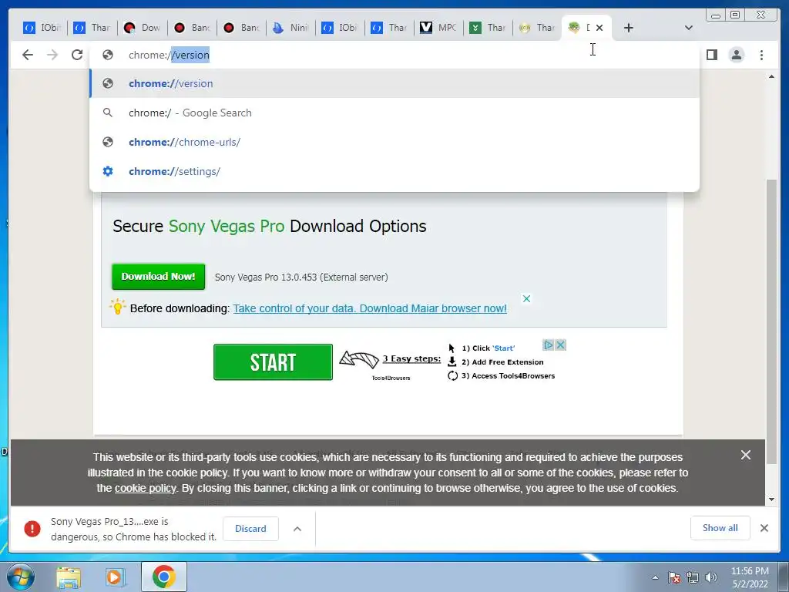The height and width of the screenshot is (592, 789).
Task: Click the page scrollbar up arrow
Action: [x=771, y=76]
